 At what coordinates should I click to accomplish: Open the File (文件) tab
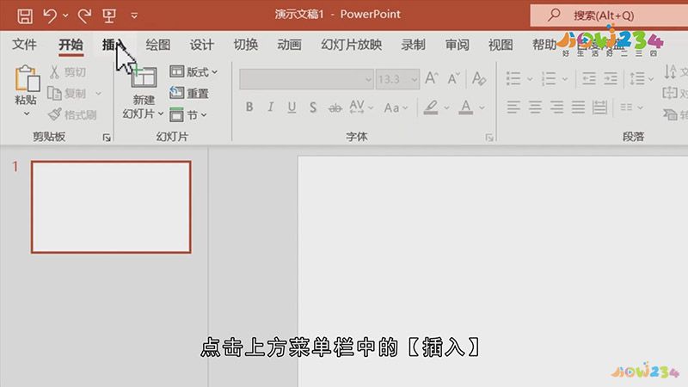(24, 45)
